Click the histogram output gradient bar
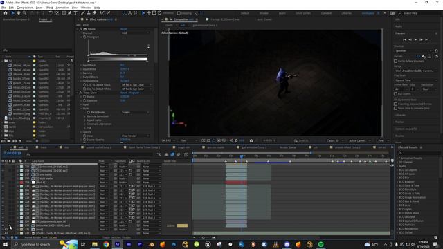The height and width of the screenshot is (249, 443). [x=118, y=59]
